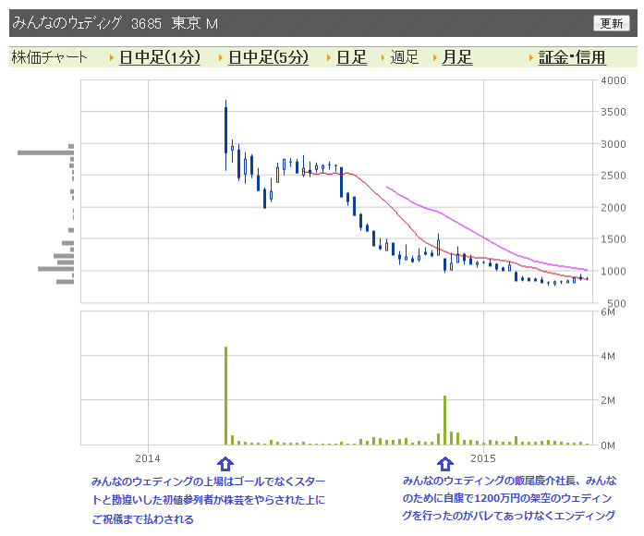Click the orange arrow before 証金・信用
Viewport: 644px width, 536px height.
tap(531, 58)
